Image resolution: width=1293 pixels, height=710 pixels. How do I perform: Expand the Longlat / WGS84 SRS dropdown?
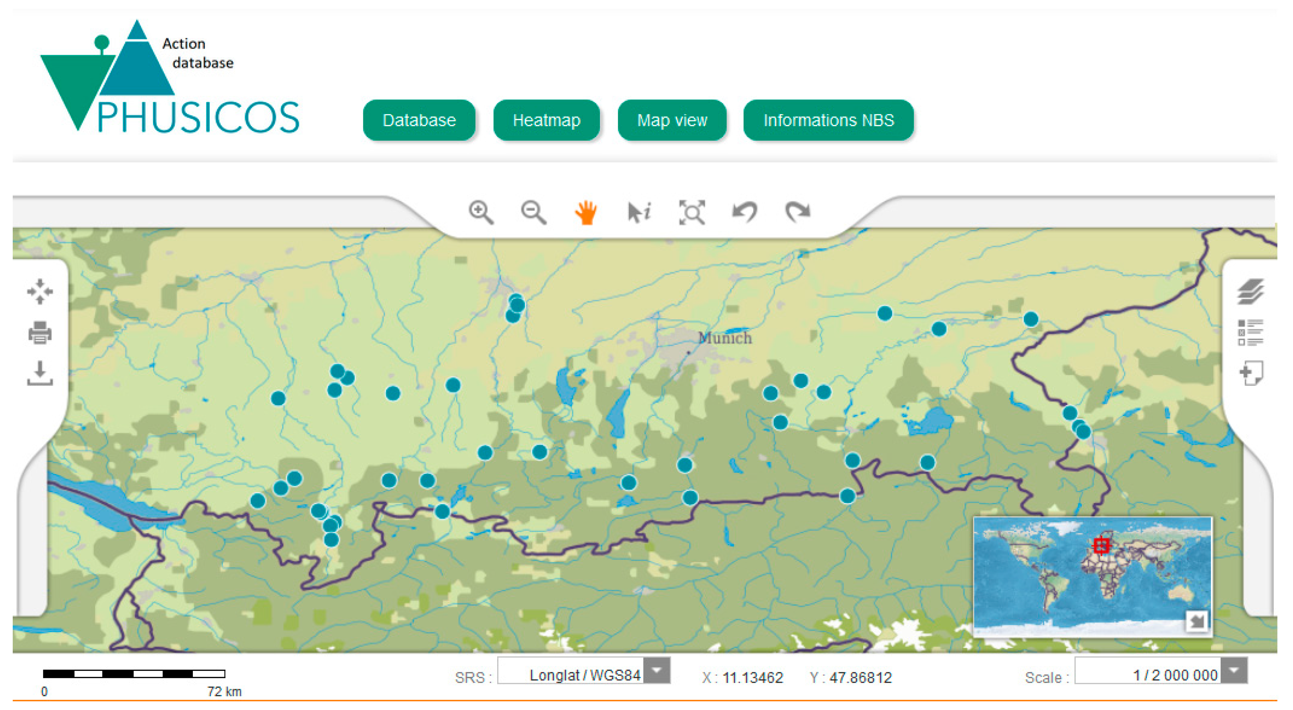[657, 671]
